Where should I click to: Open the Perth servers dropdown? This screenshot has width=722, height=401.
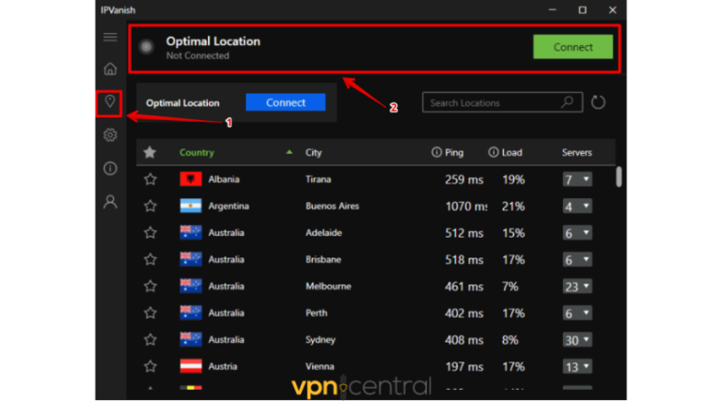tap(577, 313)
